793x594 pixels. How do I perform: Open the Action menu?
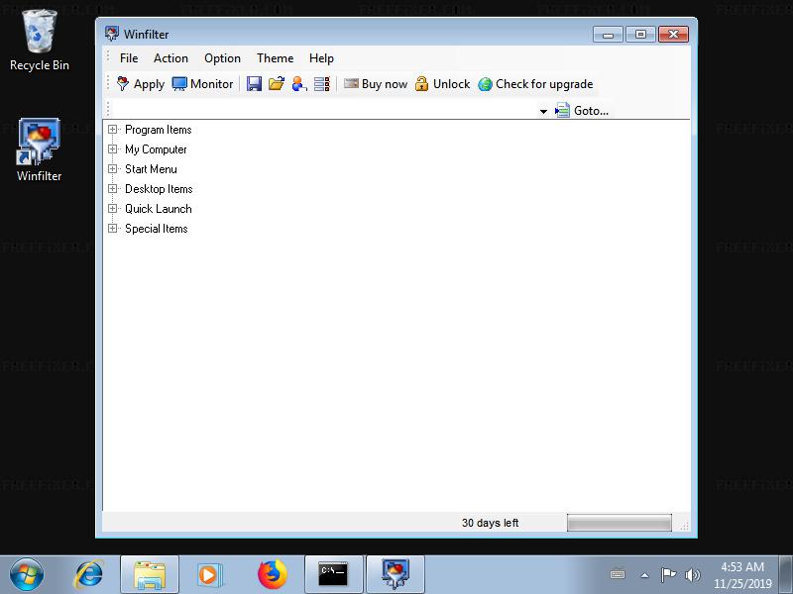coord(170,58)
